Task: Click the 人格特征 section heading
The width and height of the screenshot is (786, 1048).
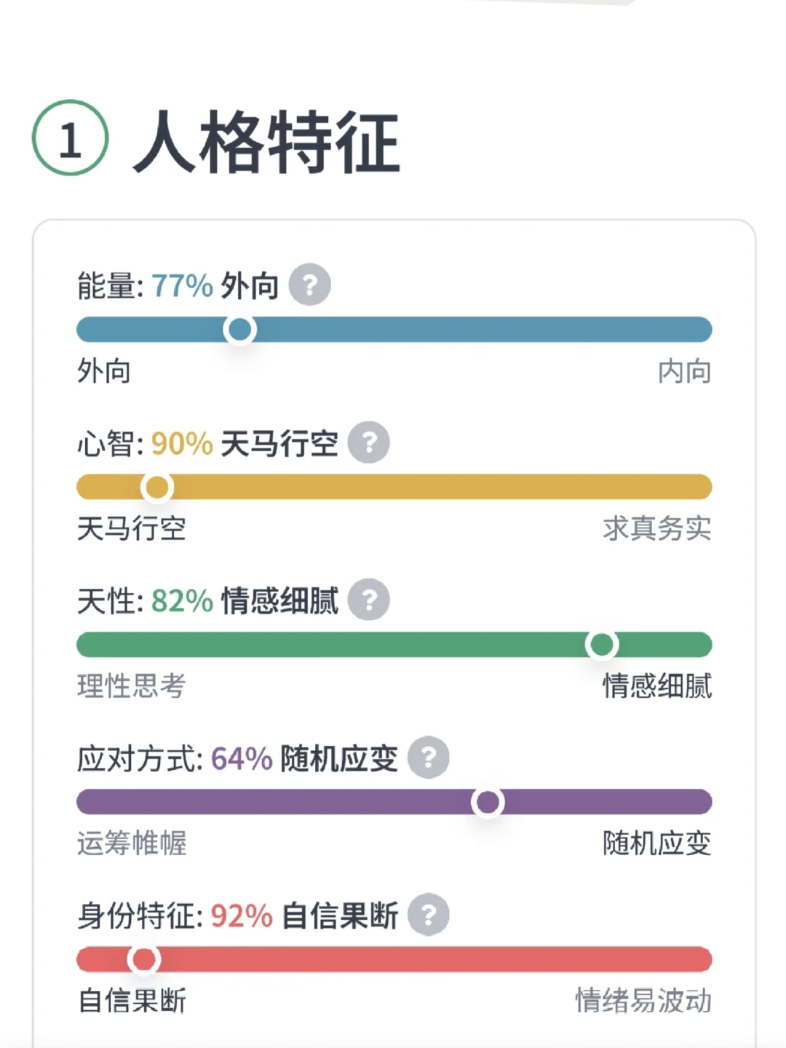Action: point(266,142)
